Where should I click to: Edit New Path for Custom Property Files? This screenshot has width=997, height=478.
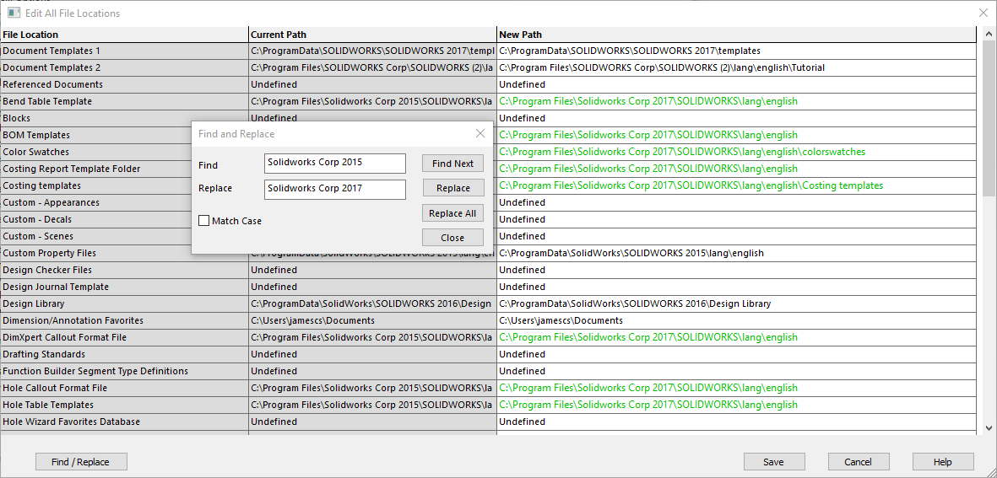pyautogui.click(x=736, y=253)
